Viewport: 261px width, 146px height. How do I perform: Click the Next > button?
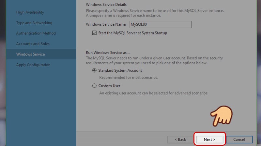209,140
